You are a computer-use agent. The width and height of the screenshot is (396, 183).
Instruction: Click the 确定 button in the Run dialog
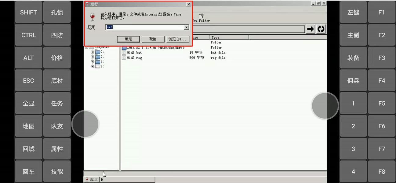(x=128, y=39)
